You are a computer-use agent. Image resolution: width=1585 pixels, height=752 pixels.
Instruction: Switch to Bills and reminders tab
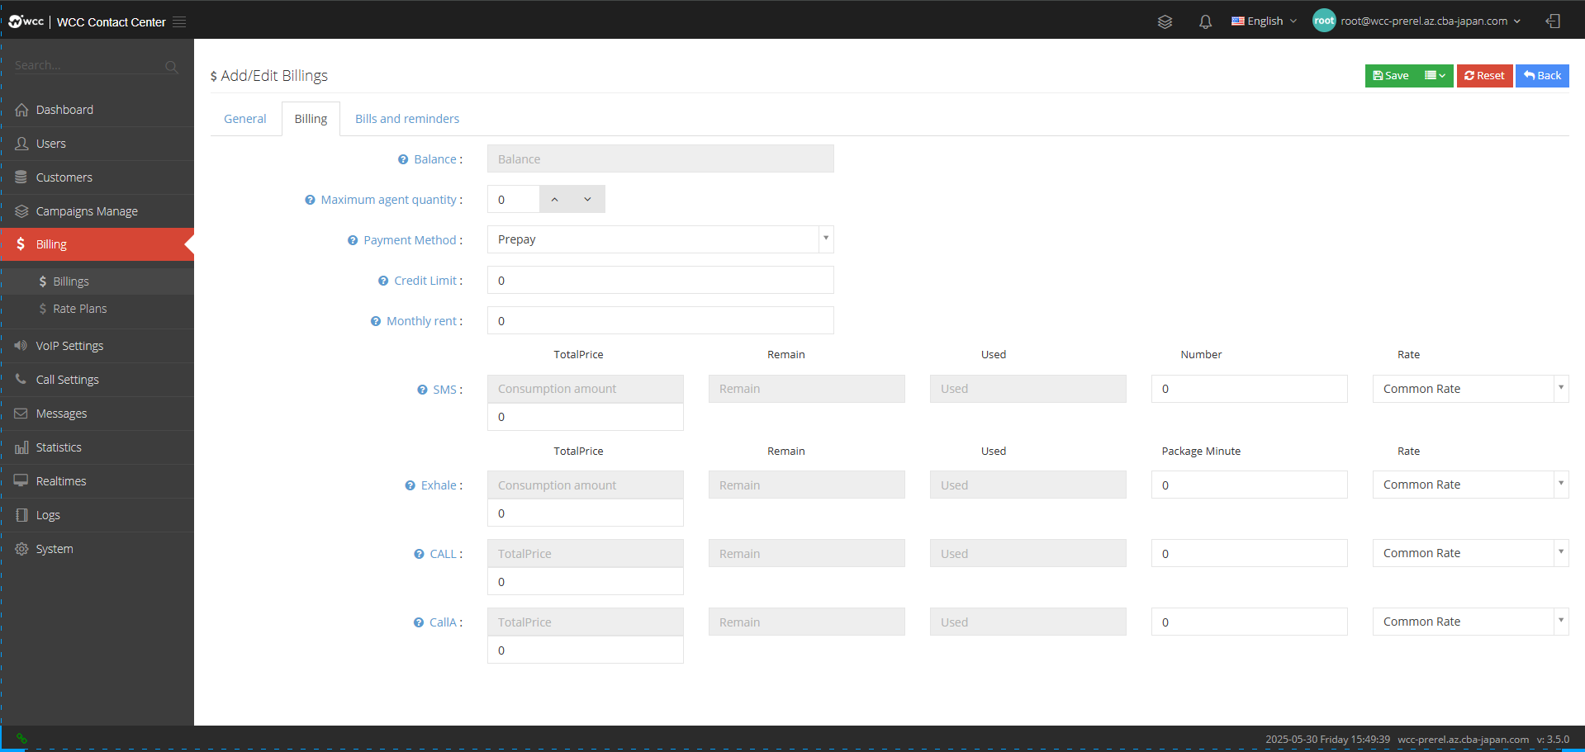point(407,119)
